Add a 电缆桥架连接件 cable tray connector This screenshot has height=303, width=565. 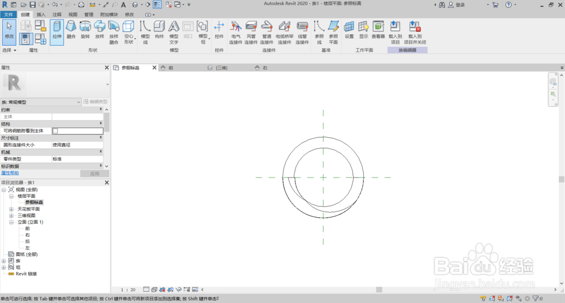coord(284,32)
